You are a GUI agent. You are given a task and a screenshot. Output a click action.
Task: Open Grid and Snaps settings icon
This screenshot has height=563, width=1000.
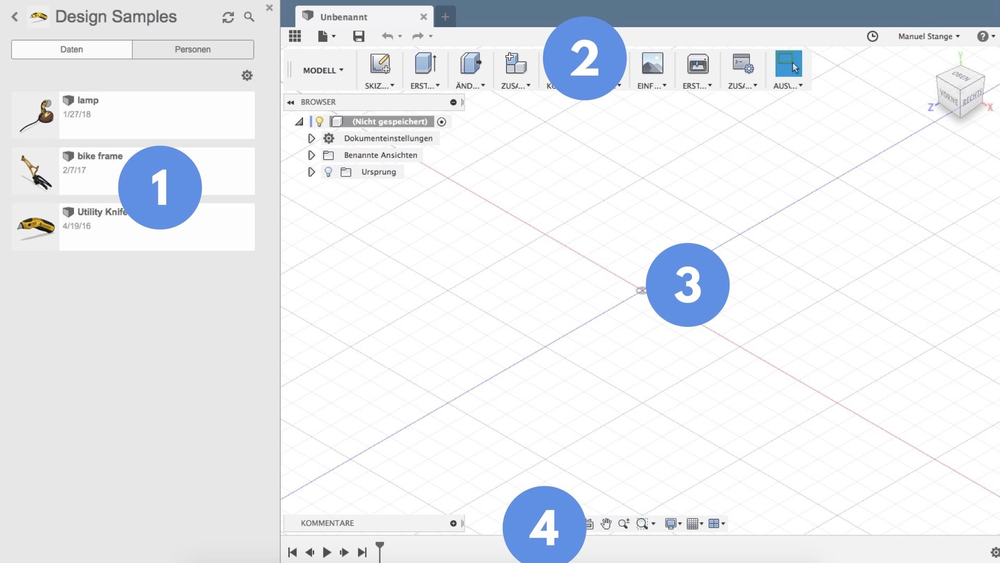[x=693, y=523]
